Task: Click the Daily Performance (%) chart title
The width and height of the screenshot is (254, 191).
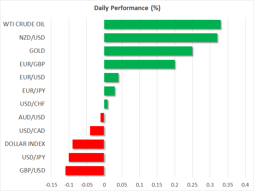Action: pyautogui.click(x=127, y=8)
